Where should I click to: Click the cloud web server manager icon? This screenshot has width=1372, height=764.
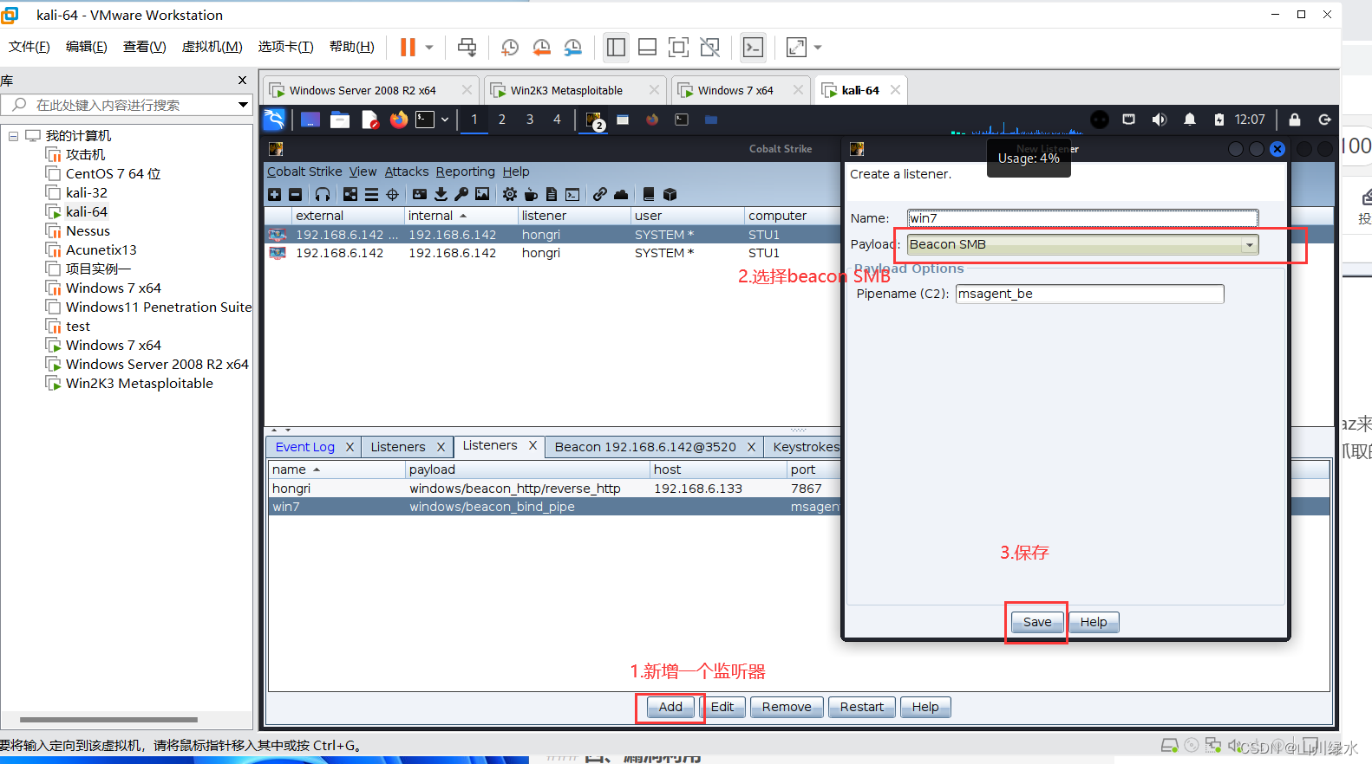621,195
